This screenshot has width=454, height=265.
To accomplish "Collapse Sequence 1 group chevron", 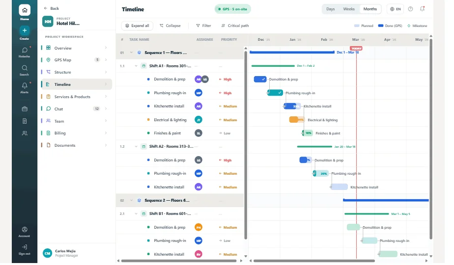I will click(x=131, y=53).
